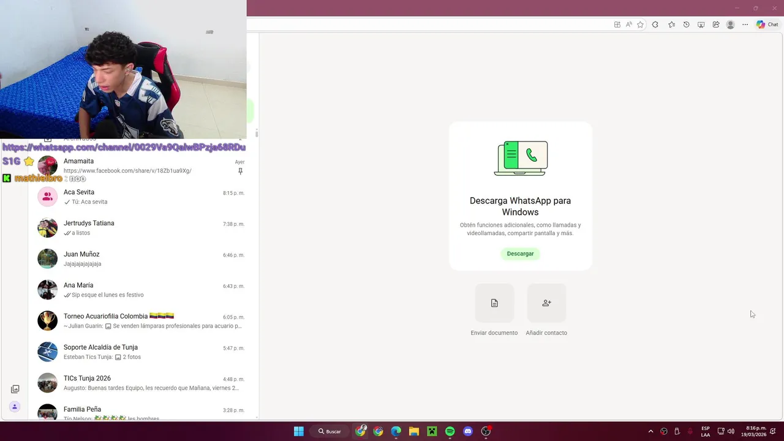Open the Facebook share link in Amamaita
Screen dimensions: 784x441
[127, 171]
